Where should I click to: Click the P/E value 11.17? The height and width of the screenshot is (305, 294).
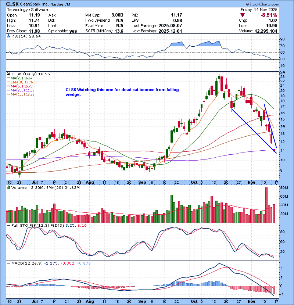(x=176, y=15)
